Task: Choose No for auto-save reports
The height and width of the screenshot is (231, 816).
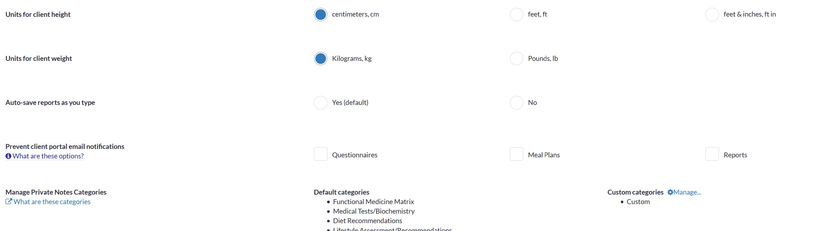Action: pyautogui.click(x=516, y=103)
